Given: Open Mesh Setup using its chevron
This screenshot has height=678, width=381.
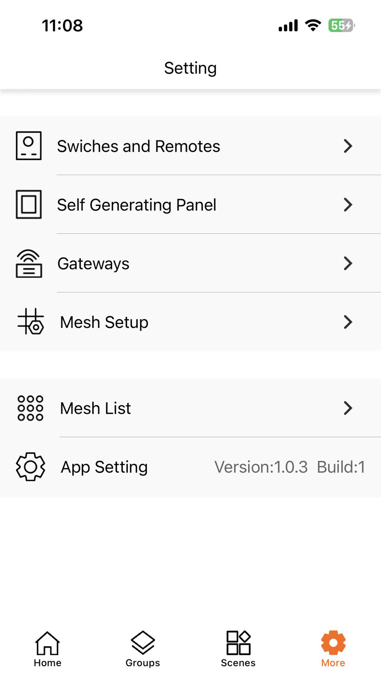Looking at the screenshot, I should [x=347, y=322].
